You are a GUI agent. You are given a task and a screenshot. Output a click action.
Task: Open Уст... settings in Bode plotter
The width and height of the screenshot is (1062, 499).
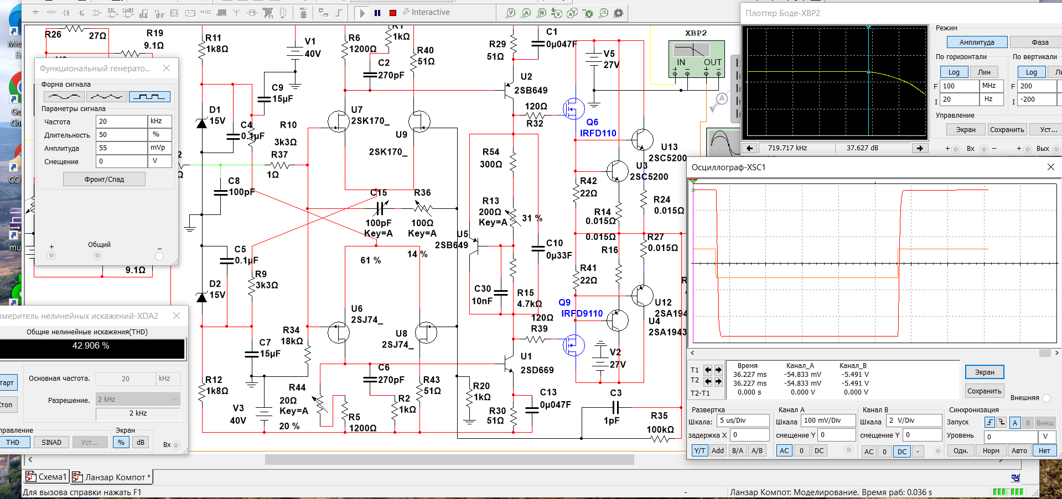1045,130
